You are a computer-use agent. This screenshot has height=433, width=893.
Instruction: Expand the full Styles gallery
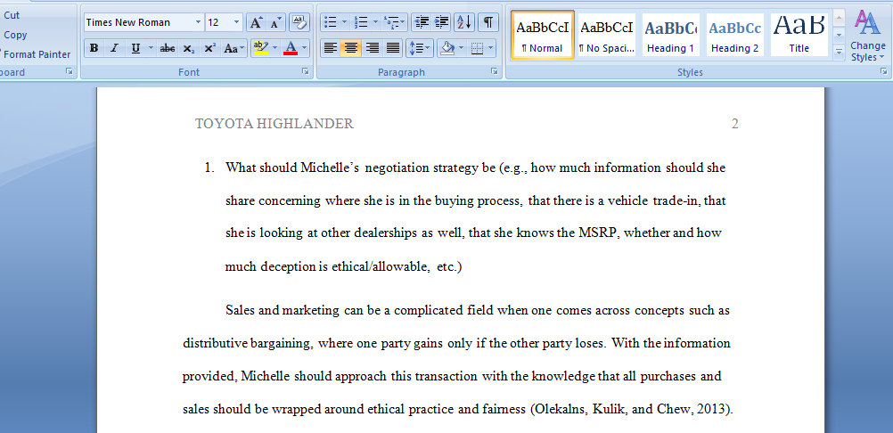pos(839,52)
